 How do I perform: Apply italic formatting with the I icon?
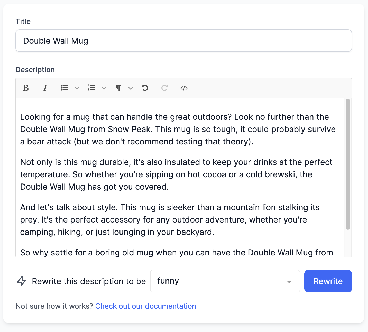point(45,88)
